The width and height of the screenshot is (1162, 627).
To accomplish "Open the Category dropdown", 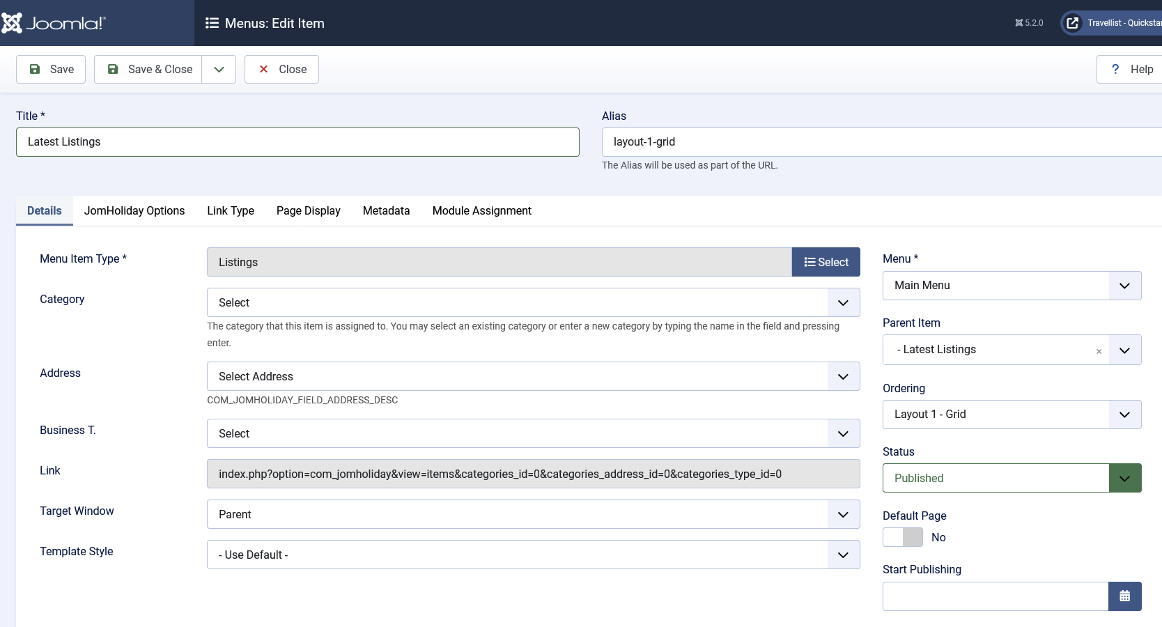I will pos(534,302).
